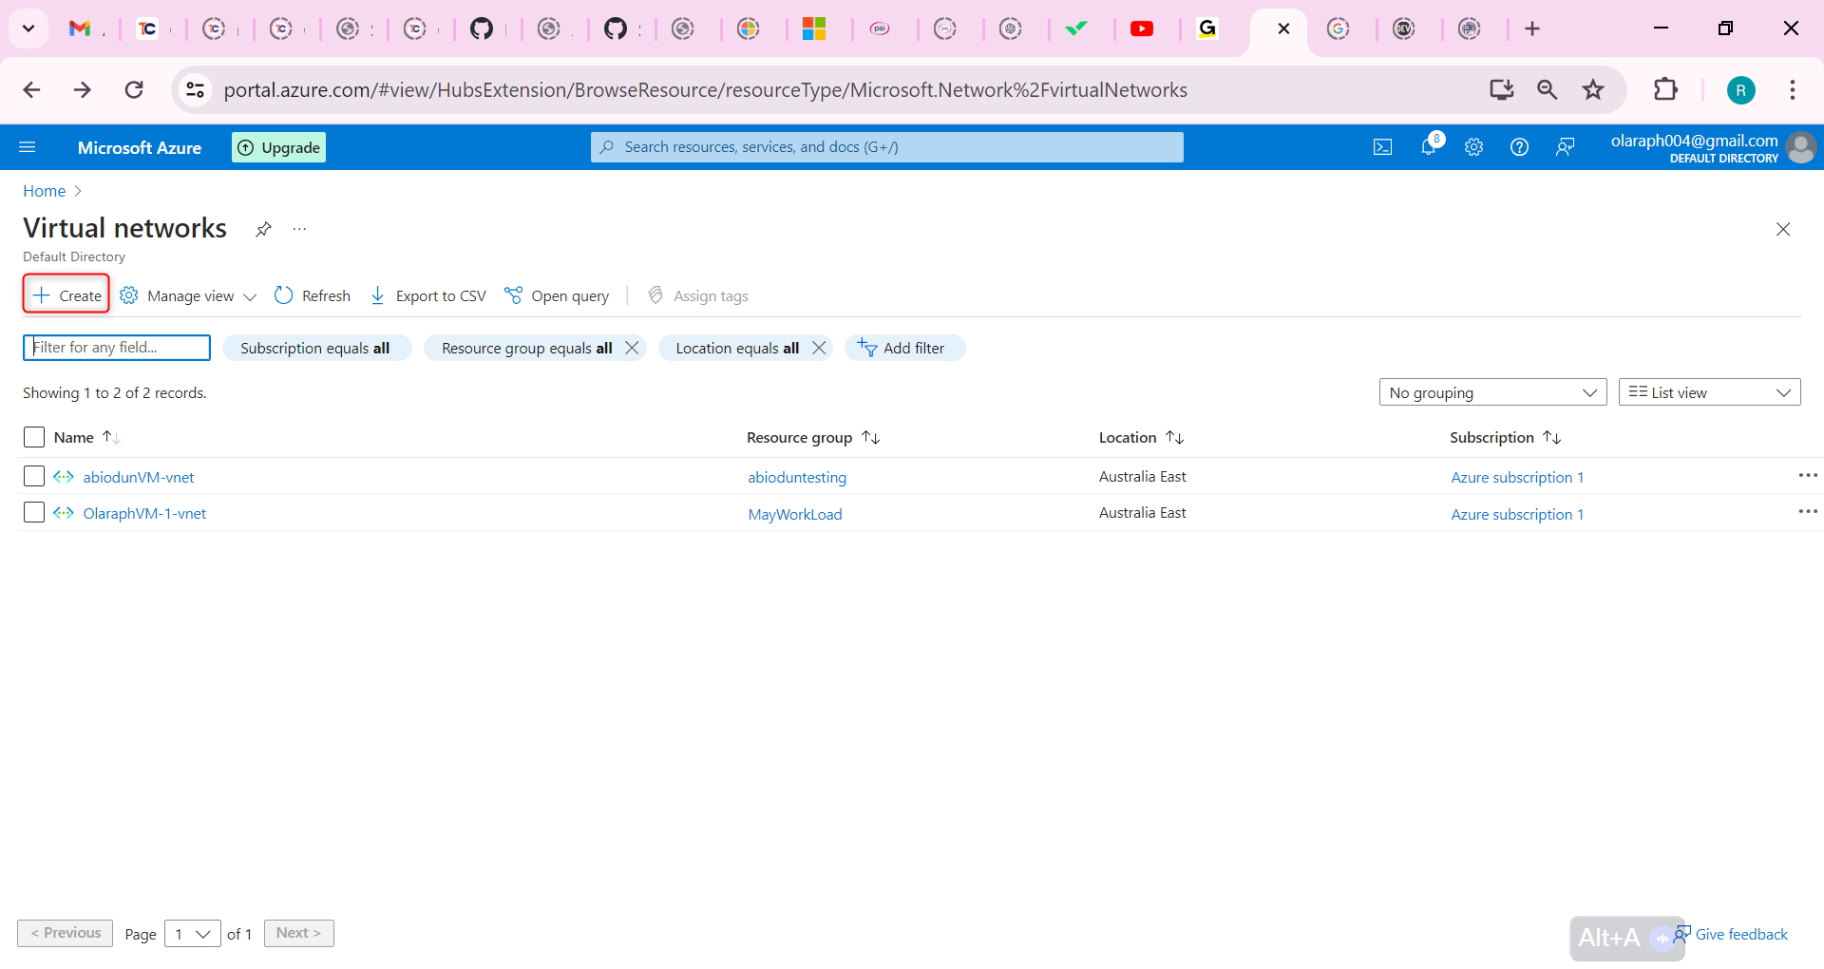Add a filter to the list
Viewport: 1824px width, 969px height.
tap(904, 348)
